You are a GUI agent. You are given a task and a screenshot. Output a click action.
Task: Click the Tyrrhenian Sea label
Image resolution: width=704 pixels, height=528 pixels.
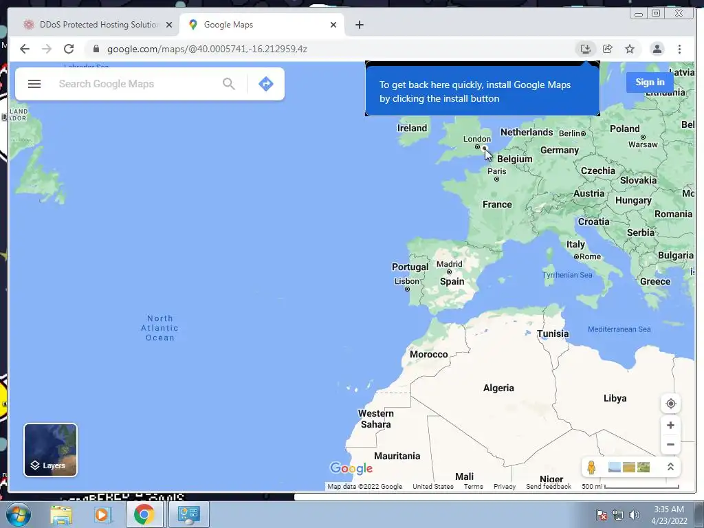click(x=567, y=275)
